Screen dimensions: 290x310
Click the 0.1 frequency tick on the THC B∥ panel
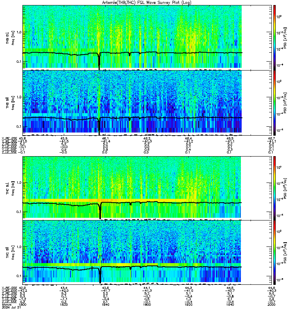(19, 276)
